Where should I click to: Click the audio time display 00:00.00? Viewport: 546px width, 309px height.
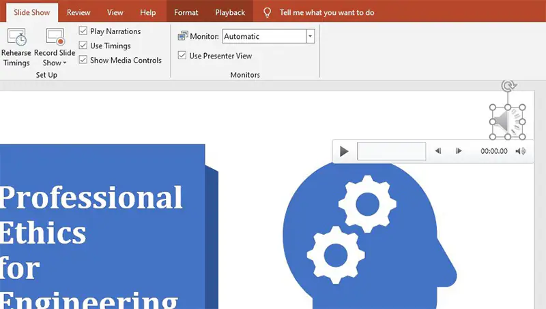coord(493,151)
